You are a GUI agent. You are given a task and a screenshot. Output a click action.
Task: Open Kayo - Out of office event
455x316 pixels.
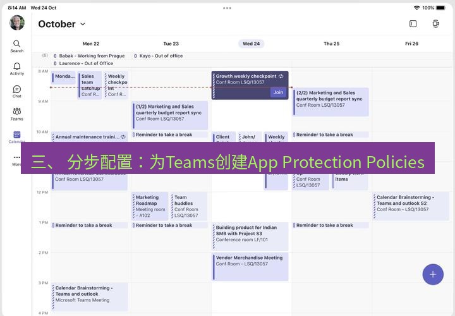tap(159, 56)
